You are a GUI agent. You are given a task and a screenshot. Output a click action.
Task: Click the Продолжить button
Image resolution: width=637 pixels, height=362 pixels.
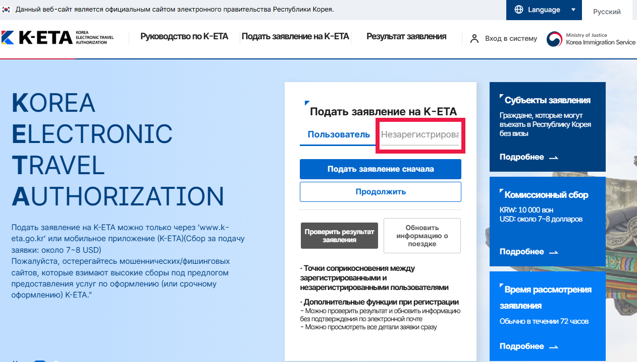[381, 192]
